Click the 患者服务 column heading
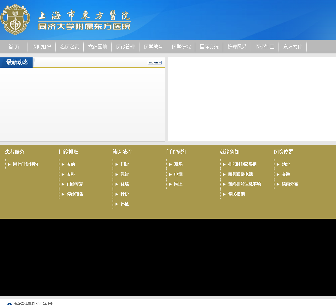Screen dimensions: 336x305 14,152
